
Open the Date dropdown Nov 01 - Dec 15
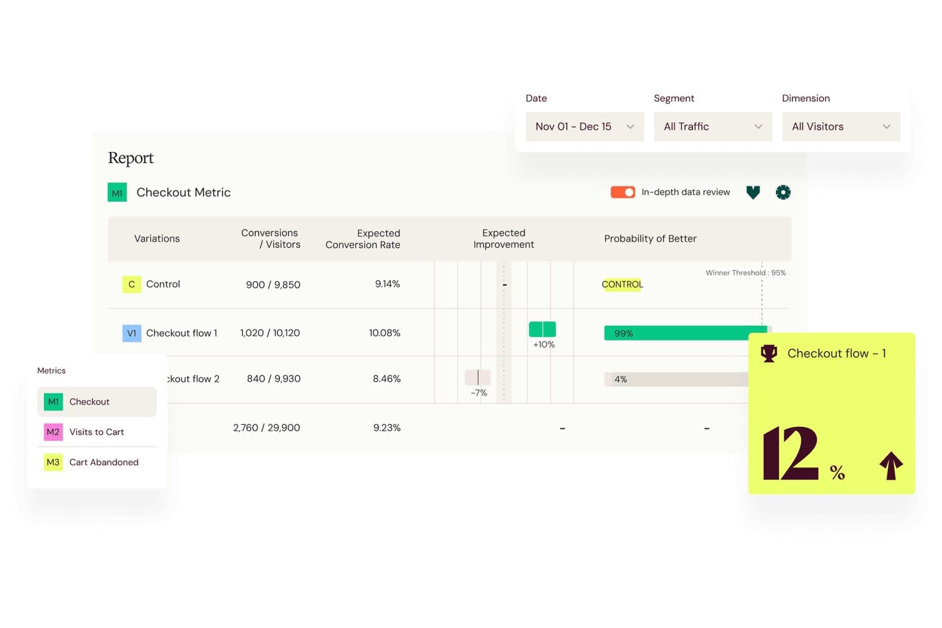[x=585, y=127]
